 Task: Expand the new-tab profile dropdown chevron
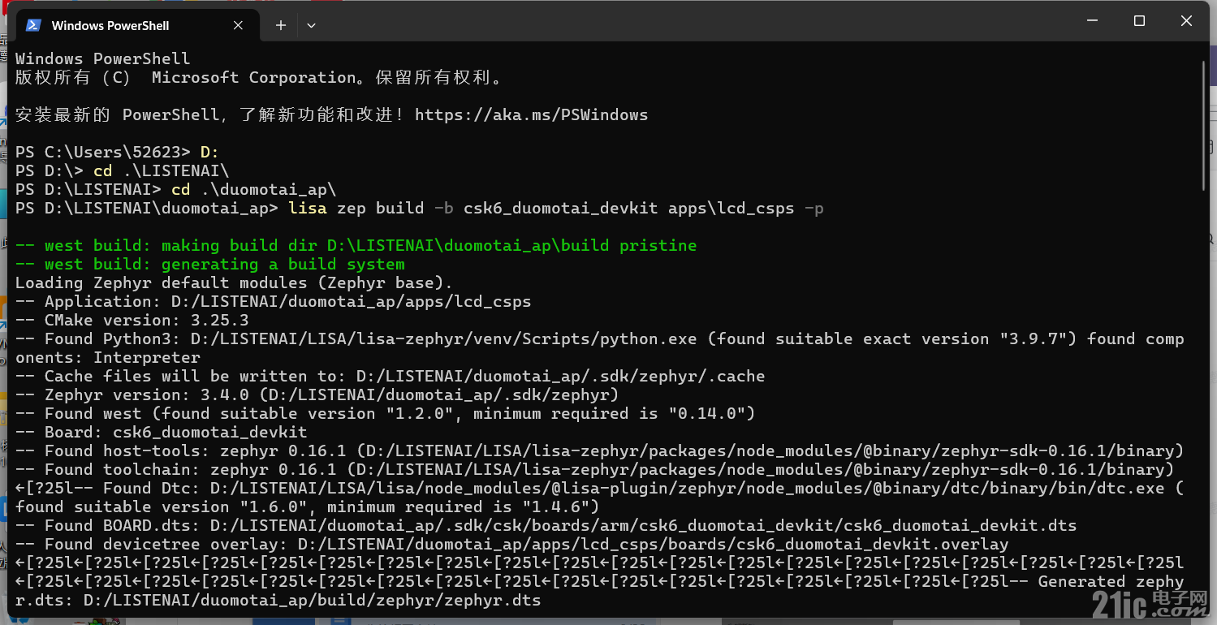311,25
